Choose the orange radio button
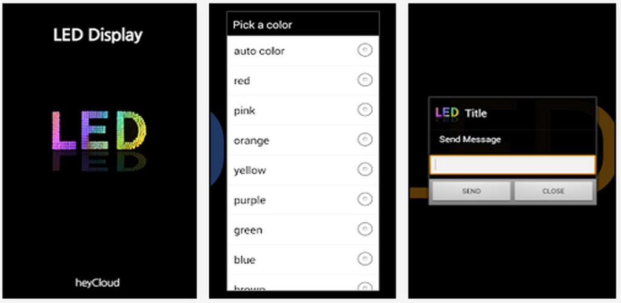621x303 pixels. [x=364, y=140]
